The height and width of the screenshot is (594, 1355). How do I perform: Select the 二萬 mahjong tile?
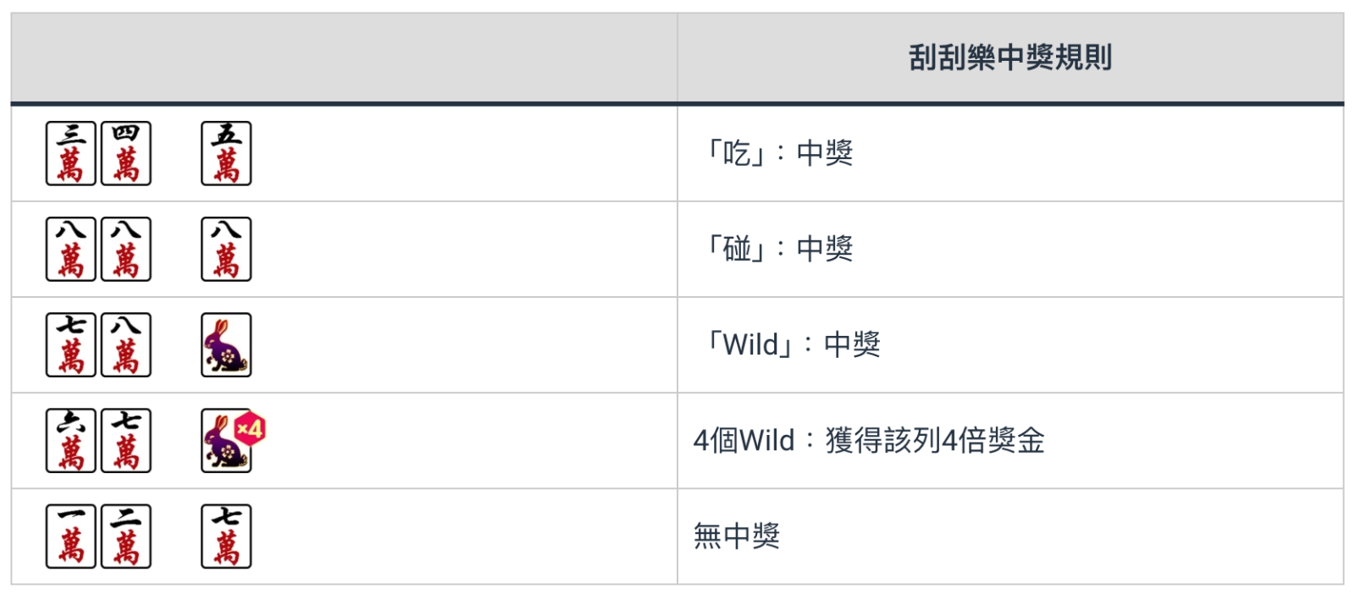[125, 536]
